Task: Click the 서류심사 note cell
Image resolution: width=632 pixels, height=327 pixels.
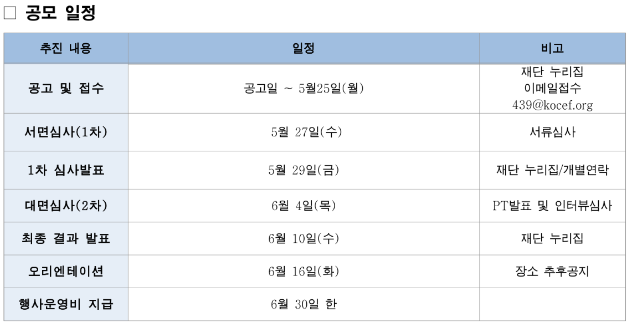Action: [x=552, y=132]
